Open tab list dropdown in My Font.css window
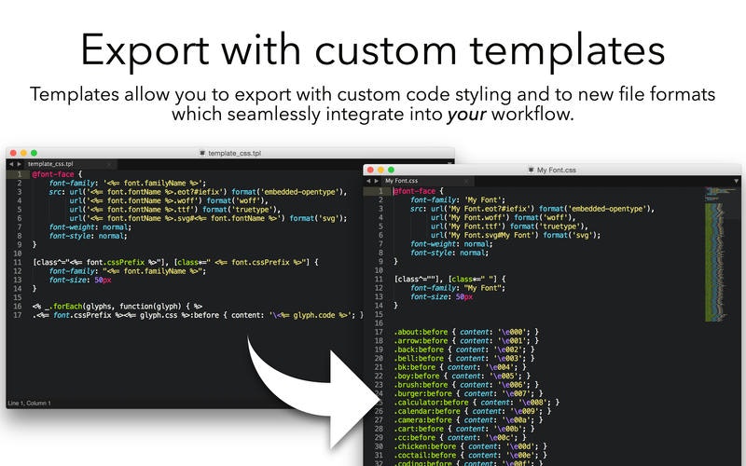Viewport: 746px width, 466px height. tap(737, 181)
